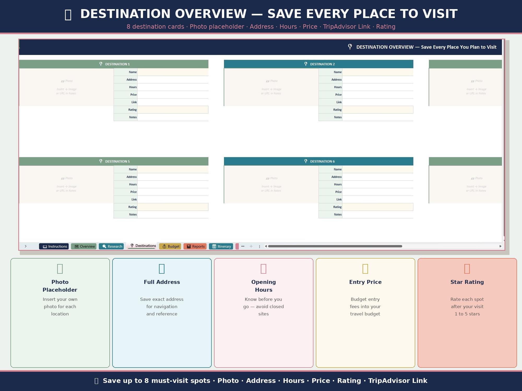This screenshot has height=391, width=522.
Task: Open the Budget sheet tab
Action: coord(170,246)
